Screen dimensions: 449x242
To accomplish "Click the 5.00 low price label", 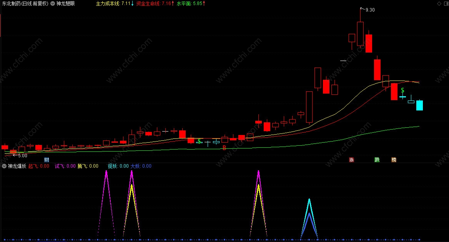I will (x=23, y=156).
